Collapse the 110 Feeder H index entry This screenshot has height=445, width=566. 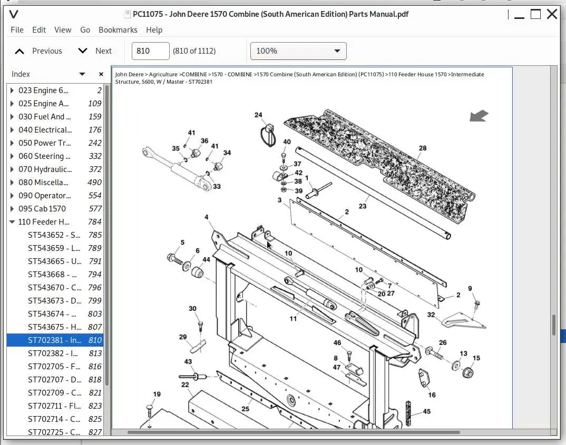pos(12,222)
